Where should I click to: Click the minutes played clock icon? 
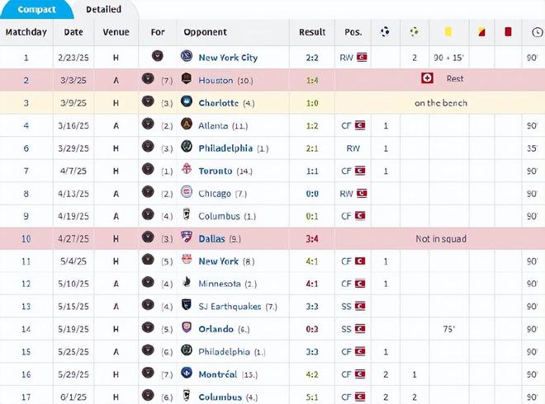pyautogui.click(x=537, y=32)
